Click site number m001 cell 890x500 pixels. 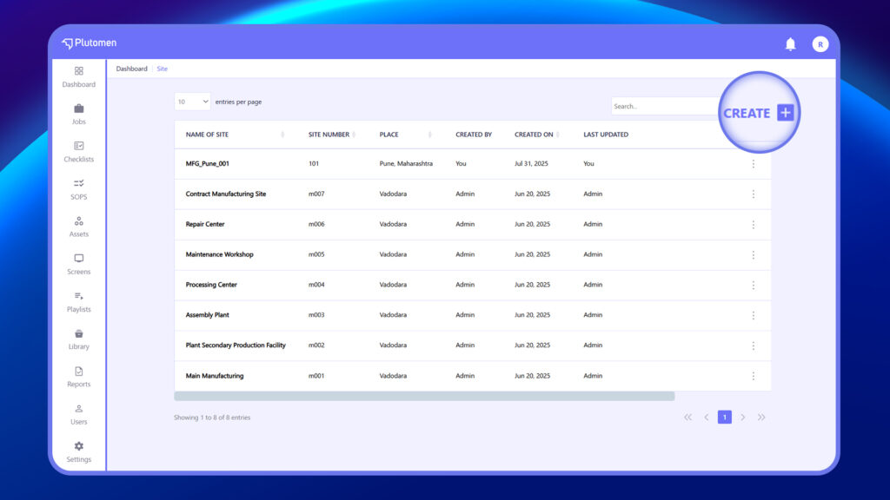tap(316, 376)
